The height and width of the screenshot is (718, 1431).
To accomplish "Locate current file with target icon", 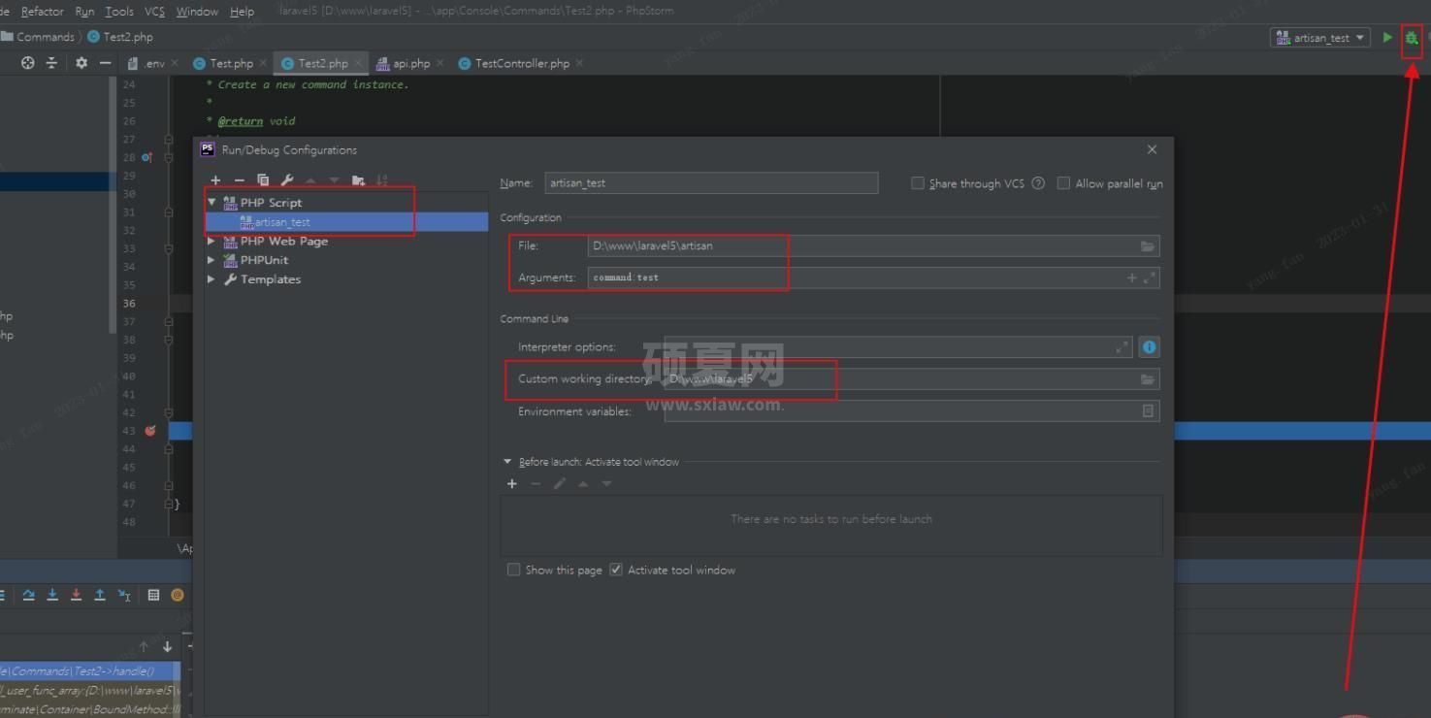I will [x=27, y=63].
